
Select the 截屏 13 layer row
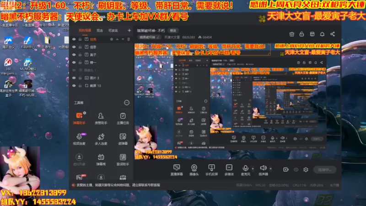(102, 86)
